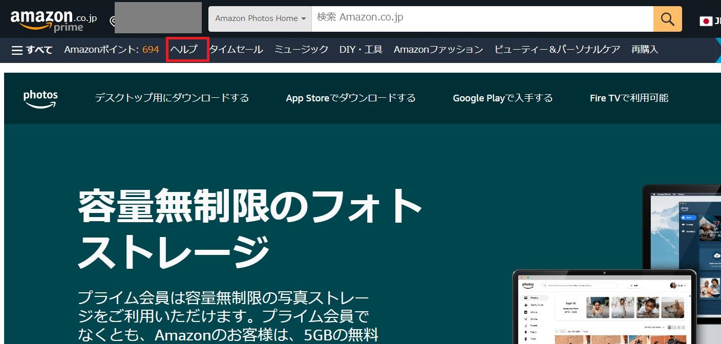Click the Amazon.co.jp prime logo
Viewport: 721px width, 344px height.
tap(53, 20)
